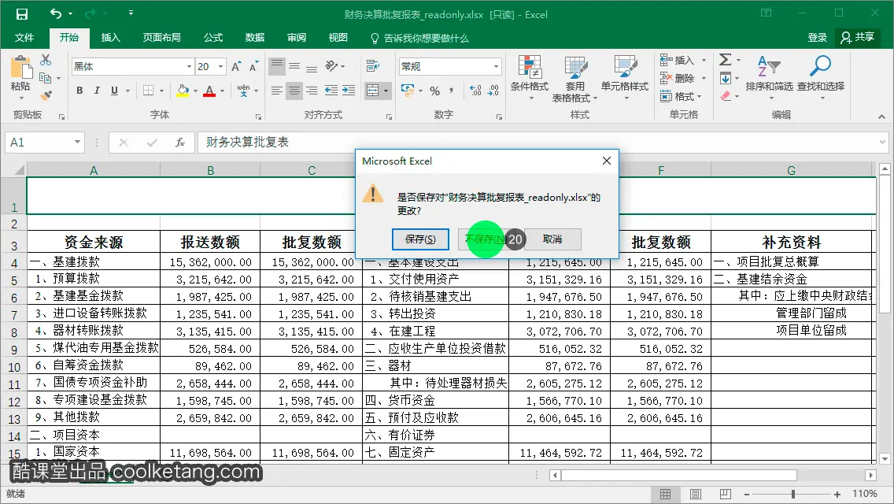Toggle Merge and Center
Image resolution: width=894 pixels, height=504 pixels.
[372, 91]
